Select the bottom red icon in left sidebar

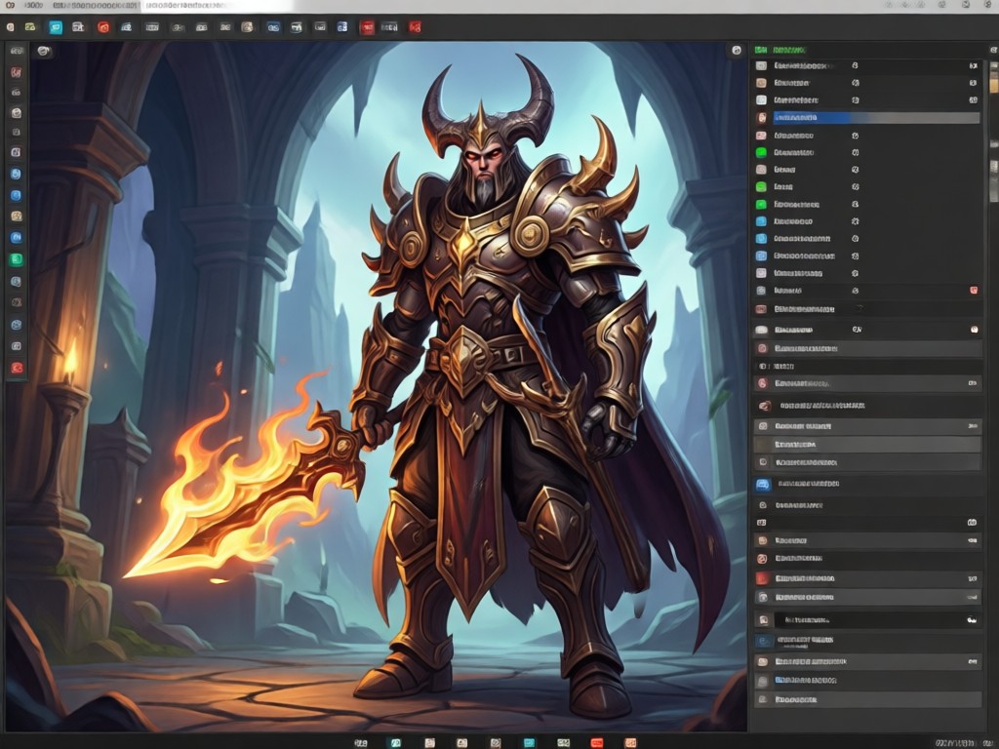17,368
